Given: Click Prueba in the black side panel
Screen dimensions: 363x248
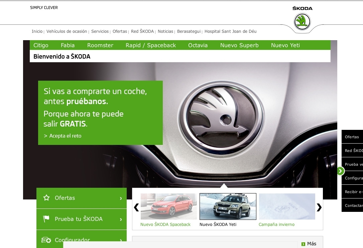Looking at the screenshot, I should coord(352,164).
